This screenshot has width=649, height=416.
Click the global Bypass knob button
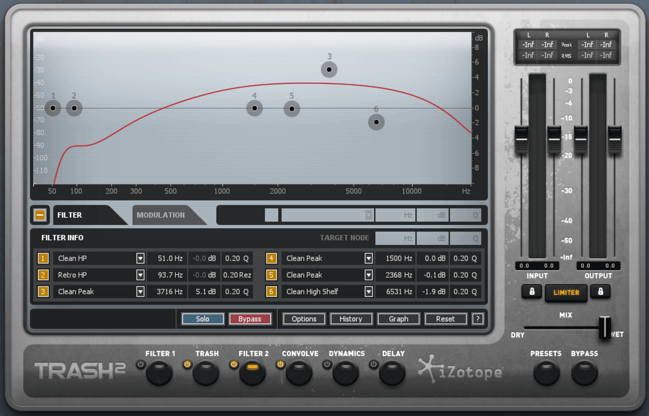(x=584, y=373)
